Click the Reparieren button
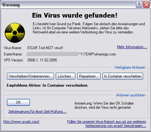 pyautogui.click(x=89, y=76)
